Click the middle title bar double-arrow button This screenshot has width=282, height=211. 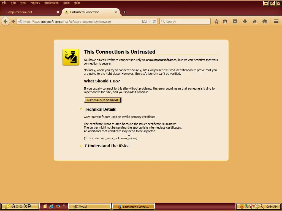point(272,3)
